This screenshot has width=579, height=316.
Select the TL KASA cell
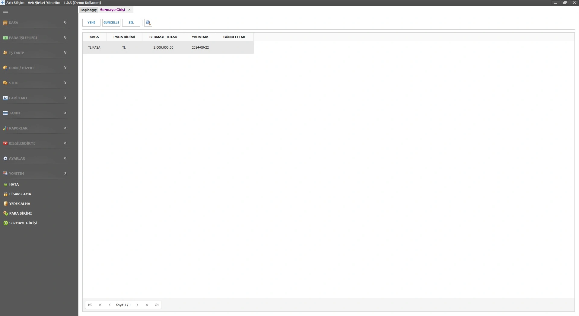coord(94,47)
